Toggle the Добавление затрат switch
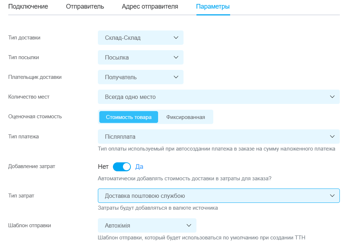 122,167
